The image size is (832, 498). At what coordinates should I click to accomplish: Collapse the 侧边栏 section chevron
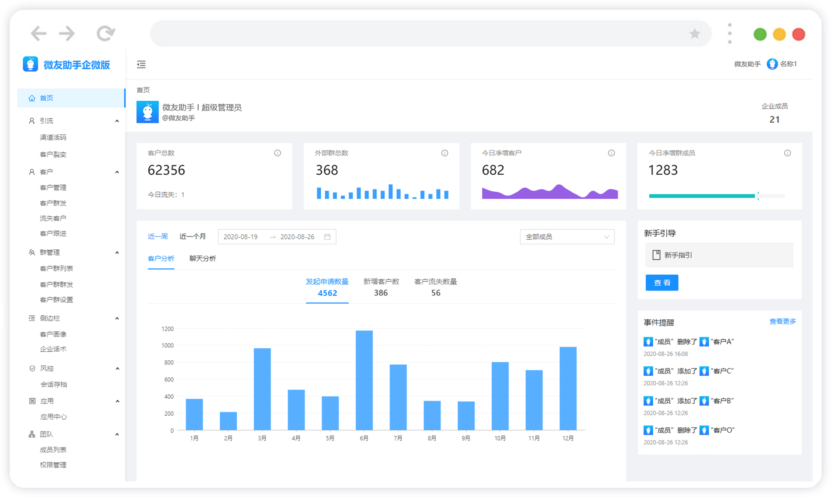(117, 318)
